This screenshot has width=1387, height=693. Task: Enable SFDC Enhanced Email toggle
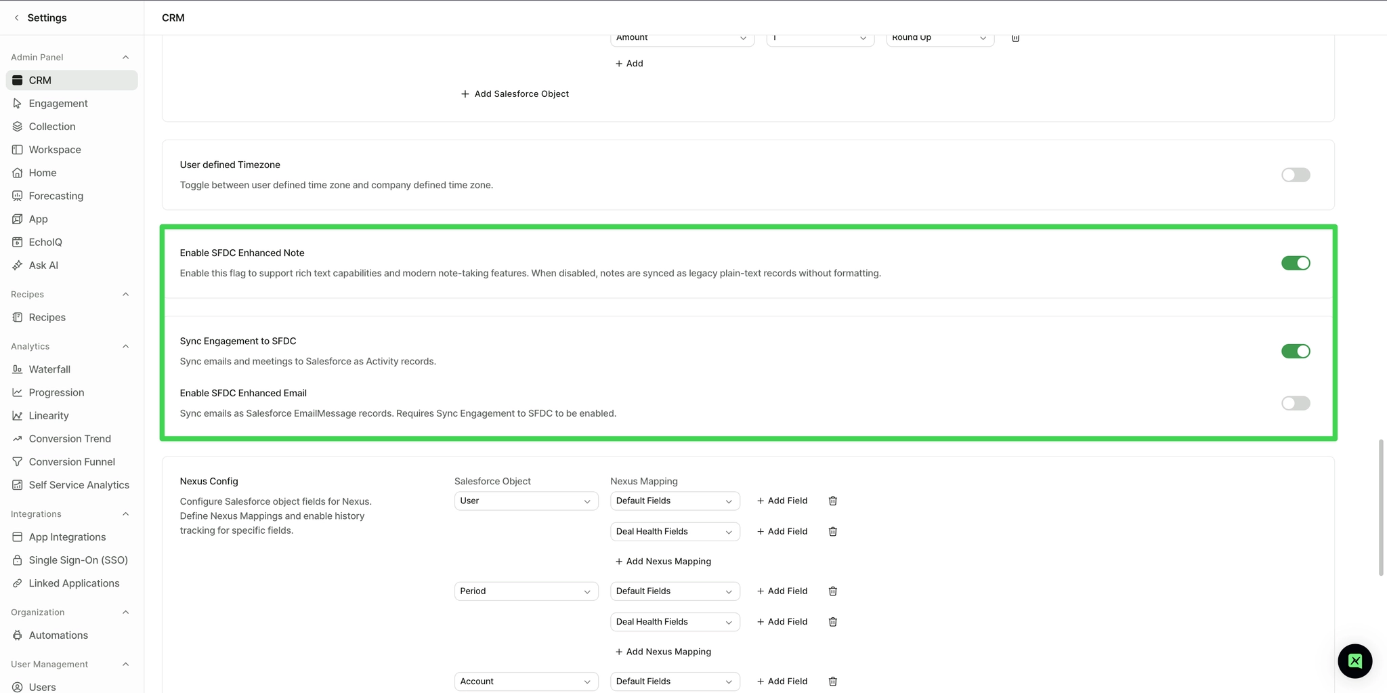1296,403
